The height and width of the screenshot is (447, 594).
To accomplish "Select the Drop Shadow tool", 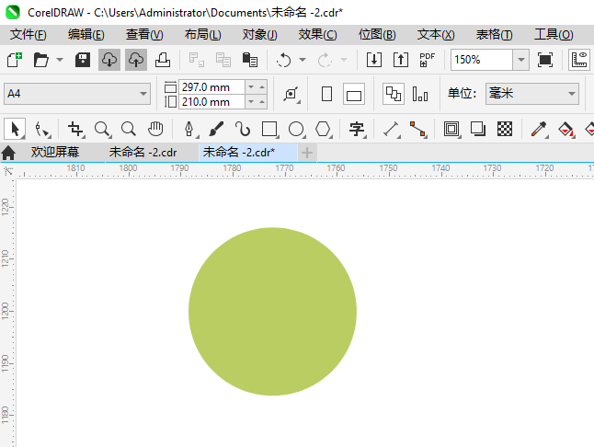I will (x=478, y=129).
